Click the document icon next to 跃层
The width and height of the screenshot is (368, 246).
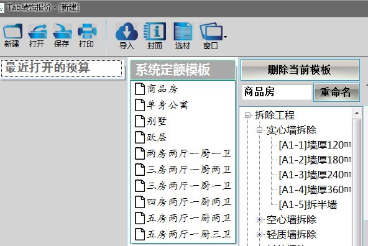pyautogui.click(x=140, y=137)
